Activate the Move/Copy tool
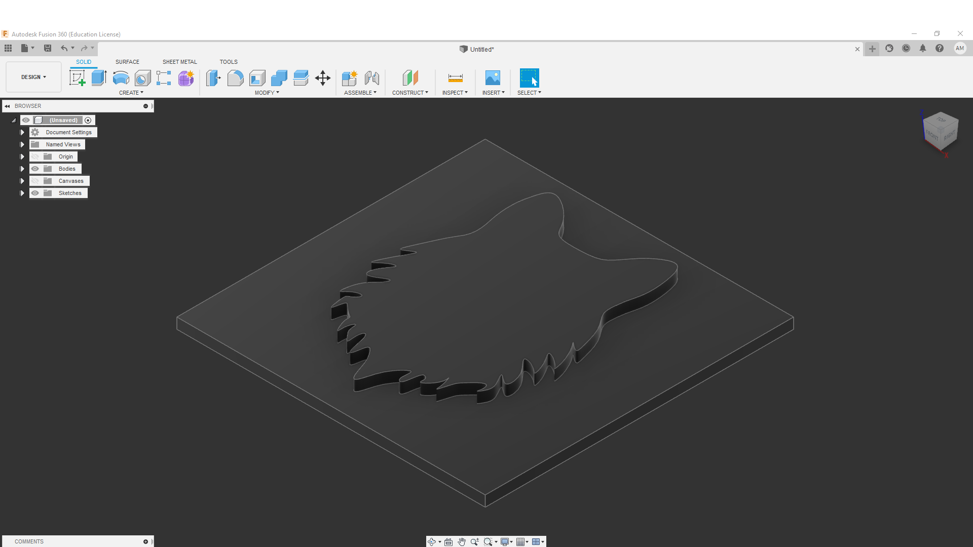 pyautogui.click(x=322, y=78)
